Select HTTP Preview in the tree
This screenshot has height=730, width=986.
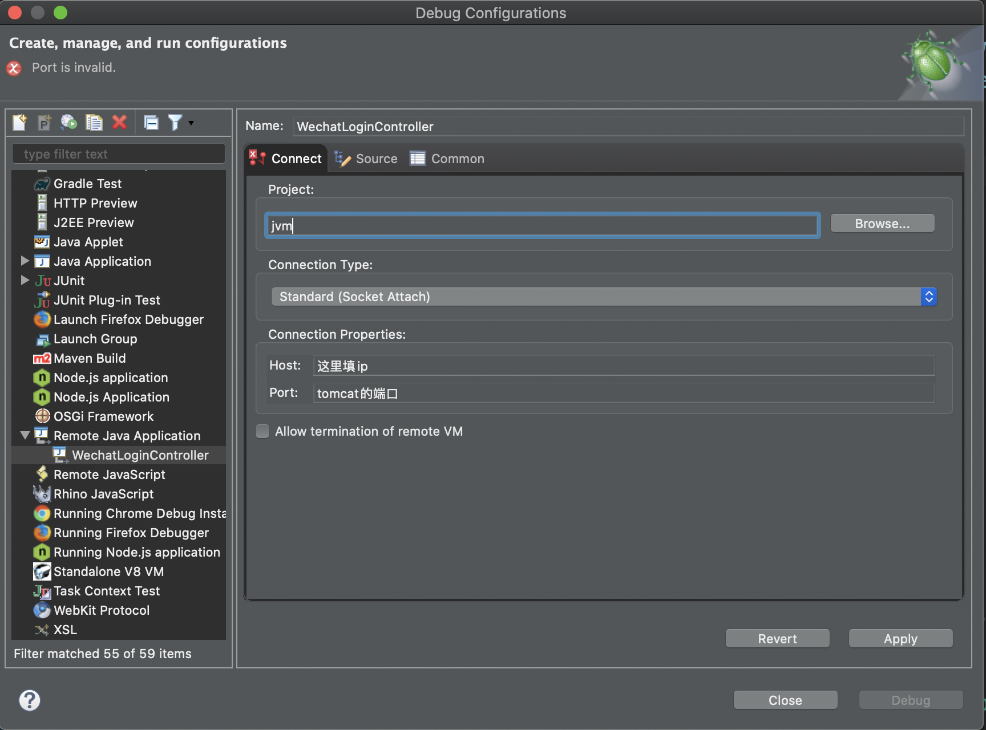pos(95,203)
